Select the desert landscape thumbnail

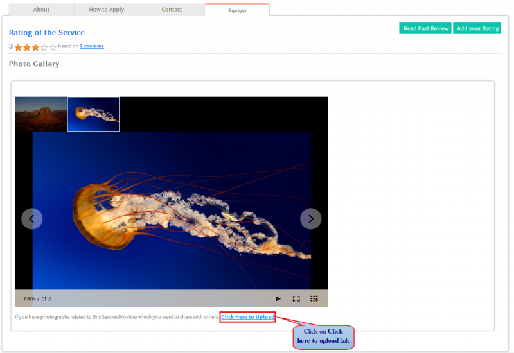41,114
